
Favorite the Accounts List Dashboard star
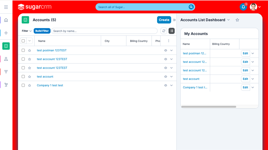pos(237,20)
